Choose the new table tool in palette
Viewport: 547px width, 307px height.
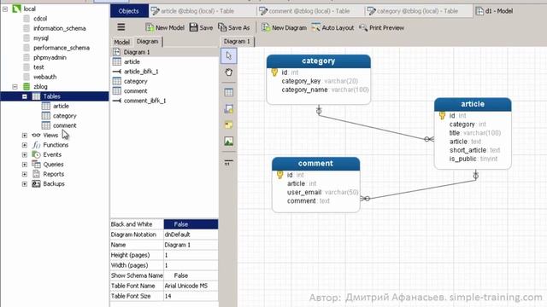click(229, 92)
